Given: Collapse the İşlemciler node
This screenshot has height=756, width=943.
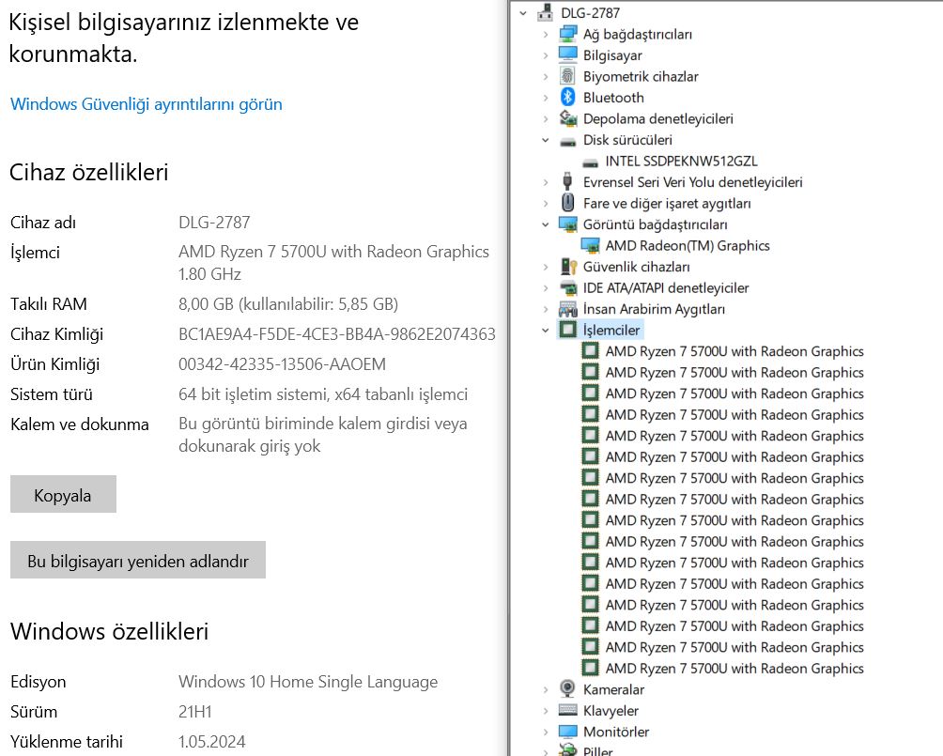Looking at the screenshot, I should pyautogui.click(x=546, y=331).
